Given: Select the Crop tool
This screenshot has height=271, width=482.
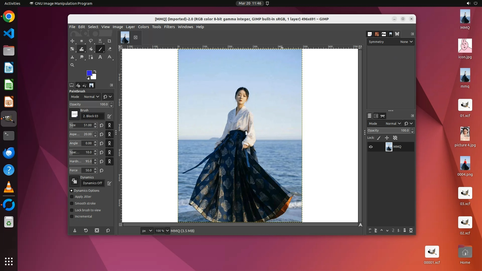Looking at the screenshot, I should pyautogui.click(x=109, y=41).
